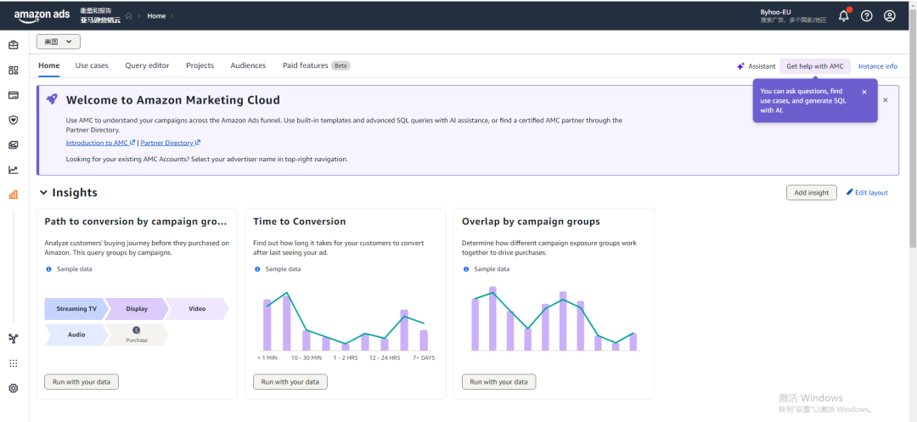Run Time to Conversion with your data

point(290,382)
